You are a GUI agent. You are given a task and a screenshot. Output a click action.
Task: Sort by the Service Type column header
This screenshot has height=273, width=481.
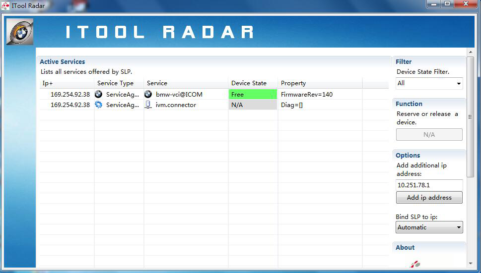119,83
